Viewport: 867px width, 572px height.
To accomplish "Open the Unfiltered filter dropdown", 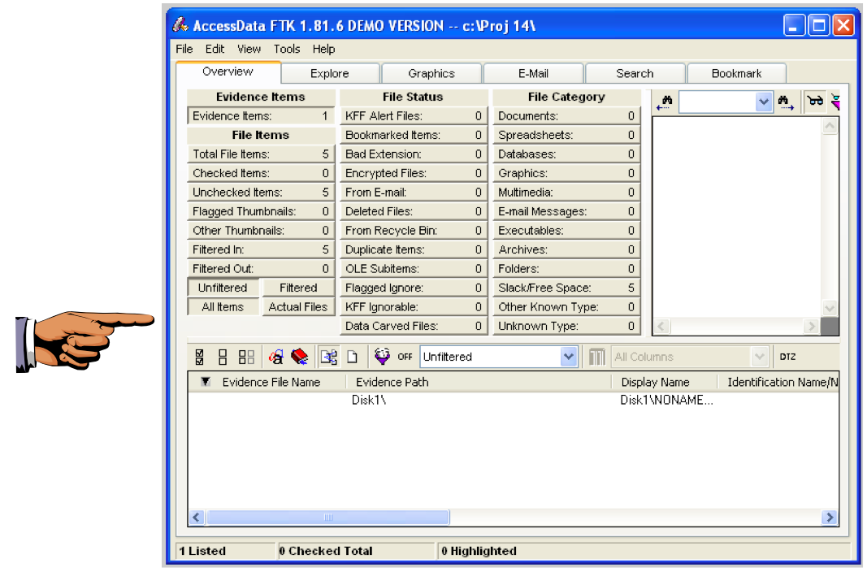I will coord(569,357).
